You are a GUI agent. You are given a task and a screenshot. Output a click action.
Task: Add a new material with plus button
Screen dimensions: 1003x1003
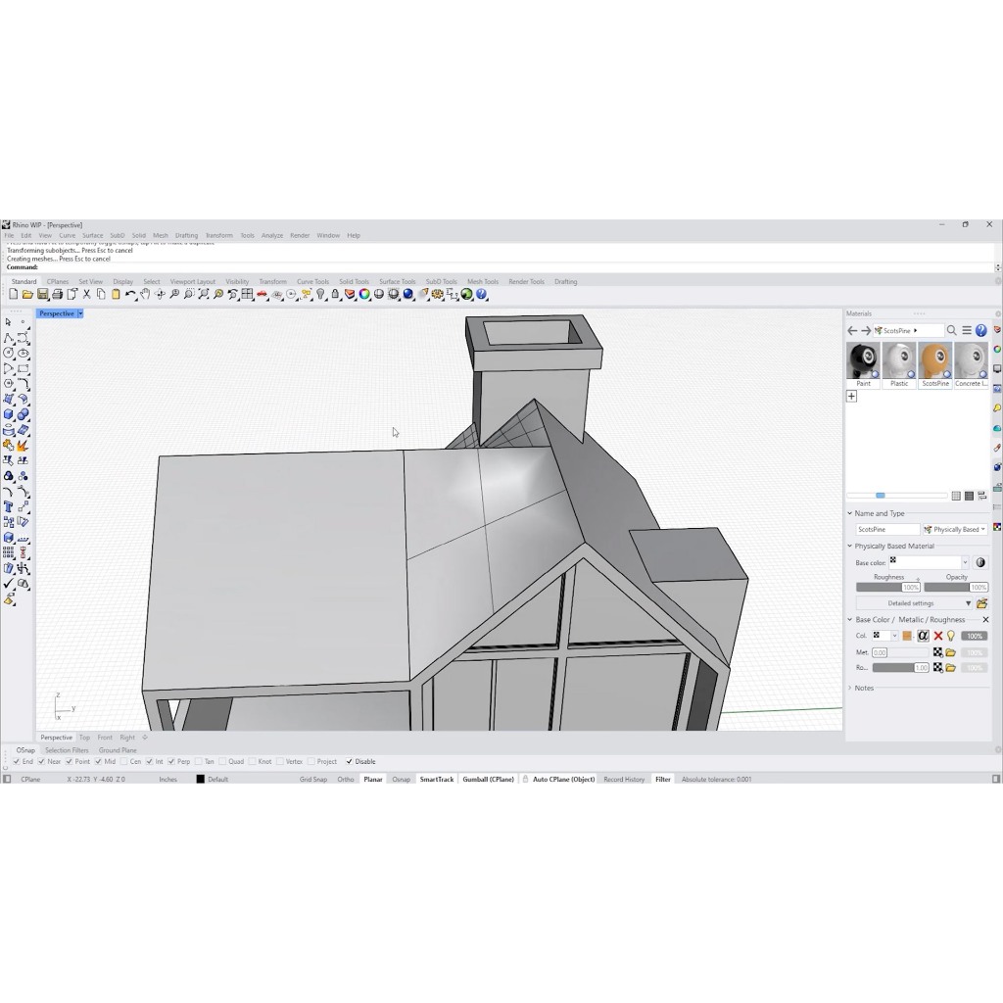[851, 397]
